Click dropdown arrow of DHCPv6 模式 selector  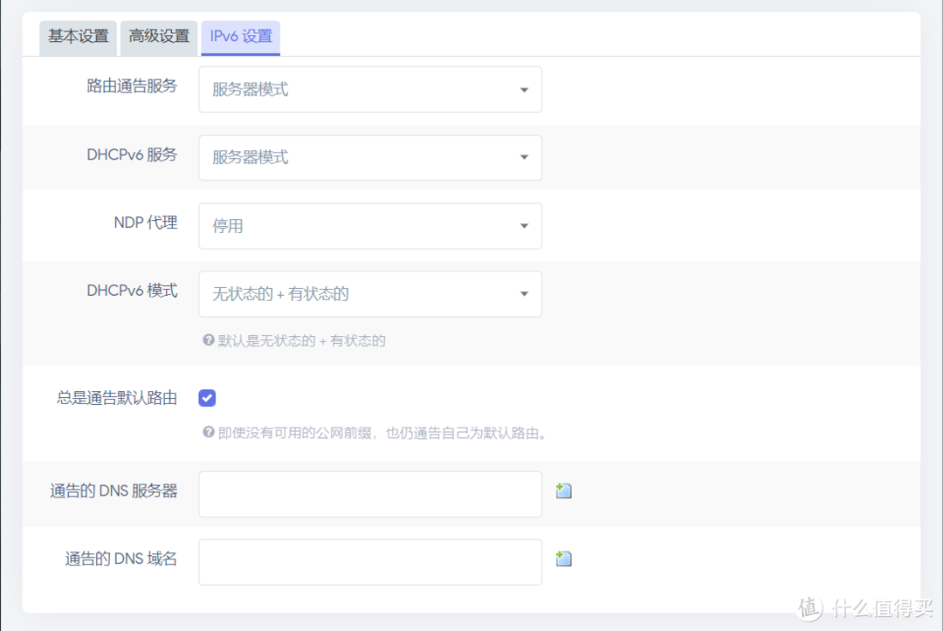click(524, 293)
